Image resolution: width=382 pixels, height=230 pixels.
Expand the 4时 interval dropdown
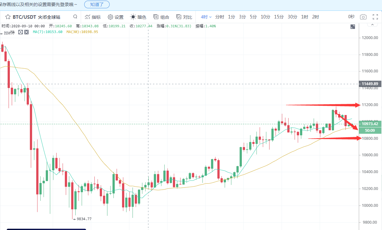point(206,17)
